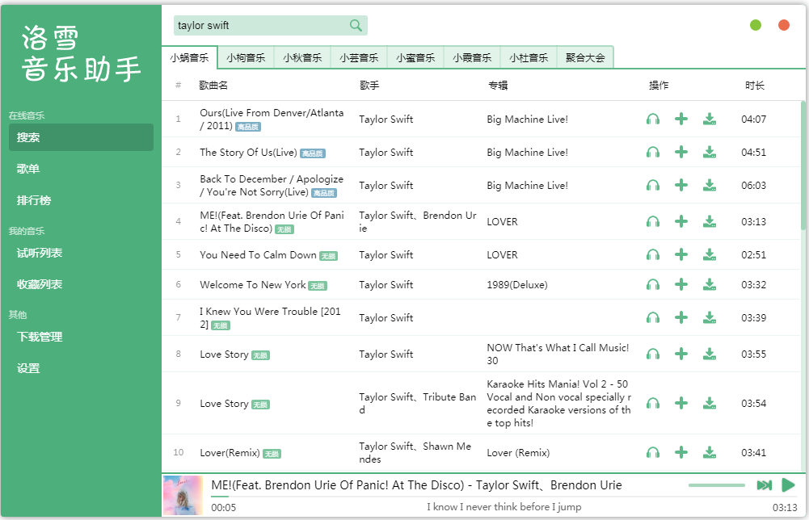This screenshot has height=520, width=809.
Task: Download The Story Of Us(Live)
Action: (710, 152)
